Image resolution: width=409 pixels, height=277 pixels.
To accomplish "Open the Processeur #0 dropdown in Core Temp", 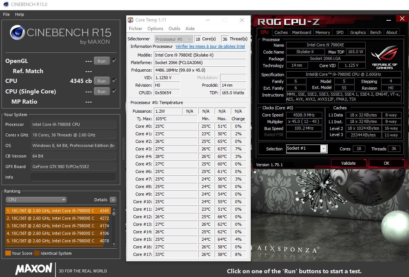I will (173, 39).
